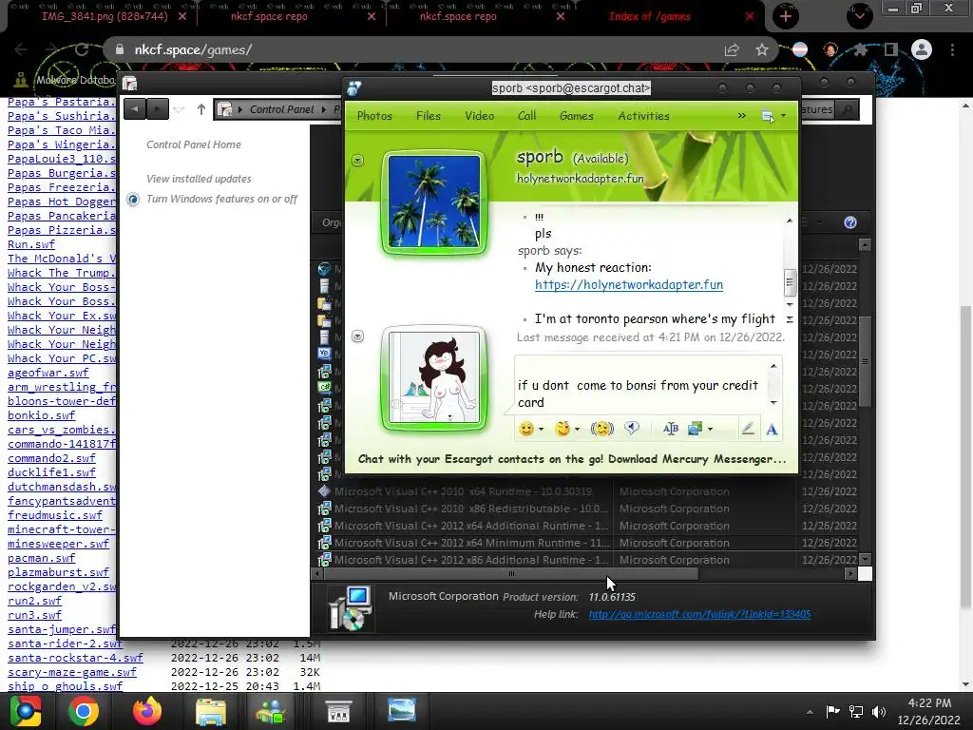The image size is (973, 730).
Task: Click network tray icon
Action: coord(856,712)
